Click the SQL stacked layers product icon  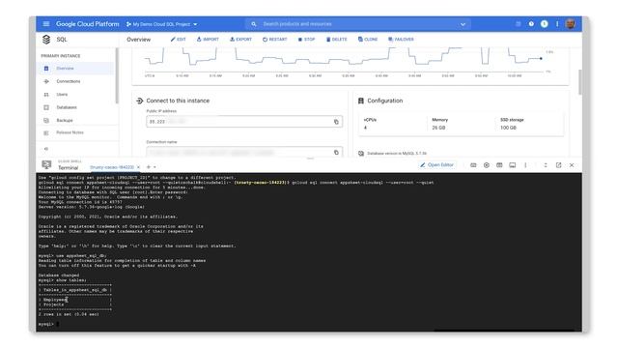click(x=46, y=40)
